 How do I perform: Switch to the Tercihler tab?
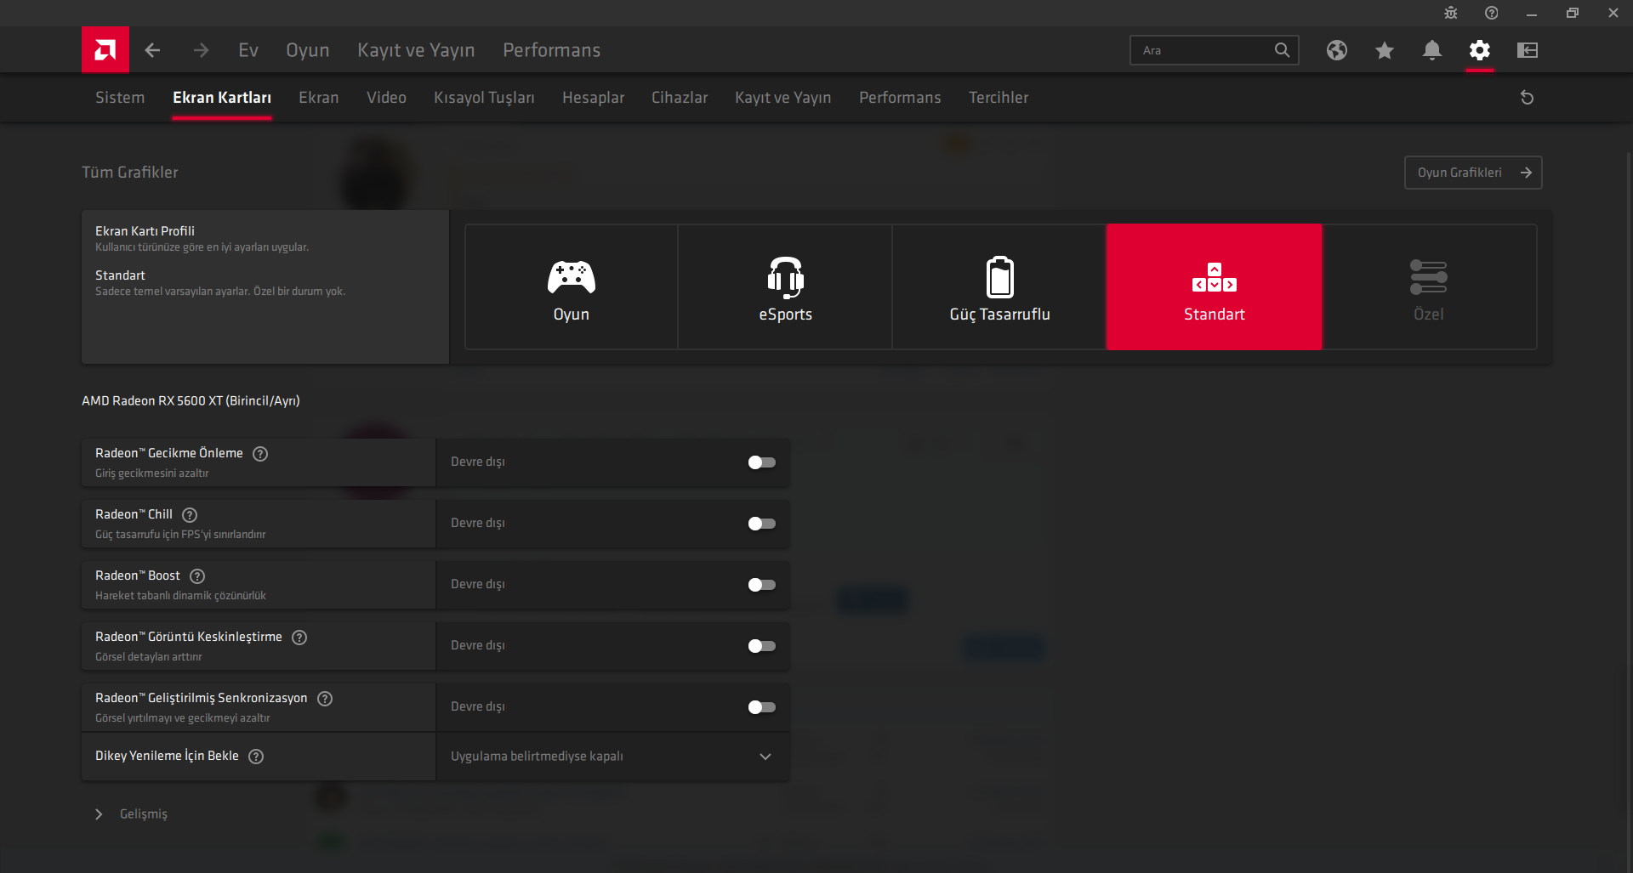[x=999, y=98]
